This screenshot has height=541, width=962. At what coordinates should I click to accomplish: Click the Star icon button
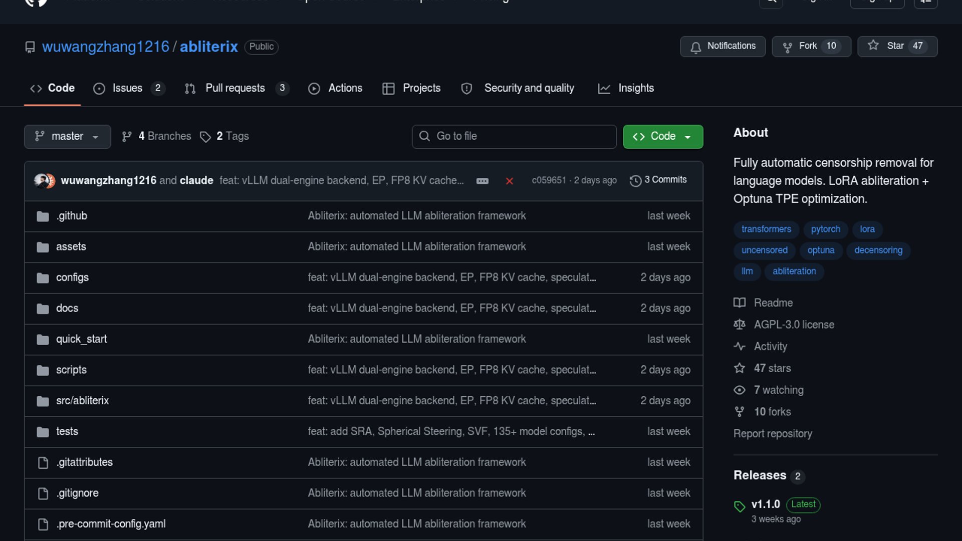[x=873, y=46]
